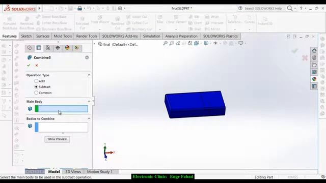
Task: Collapse the Operation Type section
Action: pos(89,75)
